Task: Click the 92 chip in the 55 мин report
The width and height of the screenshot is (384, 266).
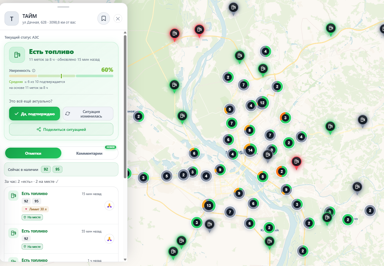Action: click(x=26, y=239)
